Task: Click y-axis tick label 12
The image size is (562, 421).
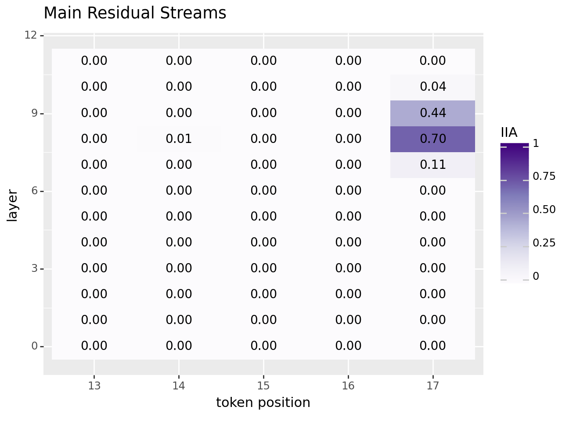Action: [x=31, y=35]
